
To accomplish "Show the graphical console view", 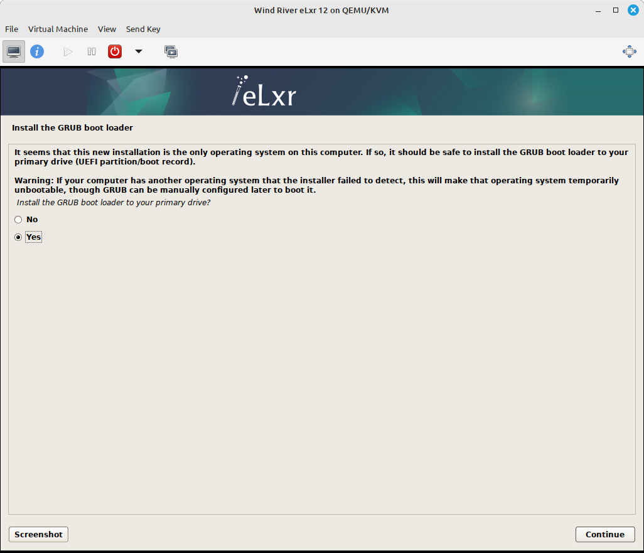I will pos(13,51).
